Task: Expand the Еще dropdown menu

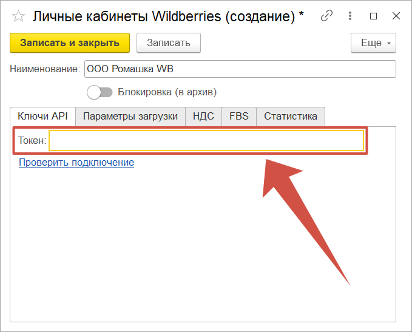Action: pyautogui.click(x=373, y=43)
